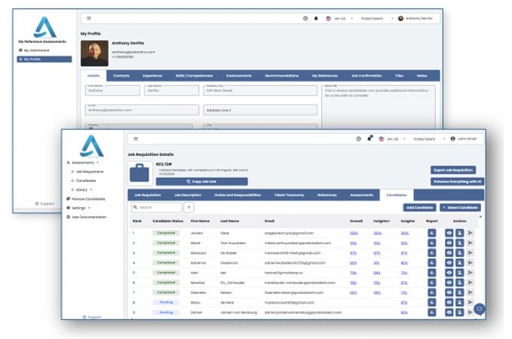
Task: Download report for rank 1 candidate
Action: click(x=431, y=233)
